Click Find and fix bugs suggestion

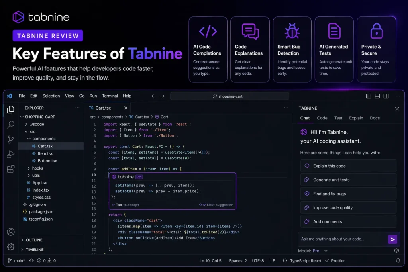(348, 194)
